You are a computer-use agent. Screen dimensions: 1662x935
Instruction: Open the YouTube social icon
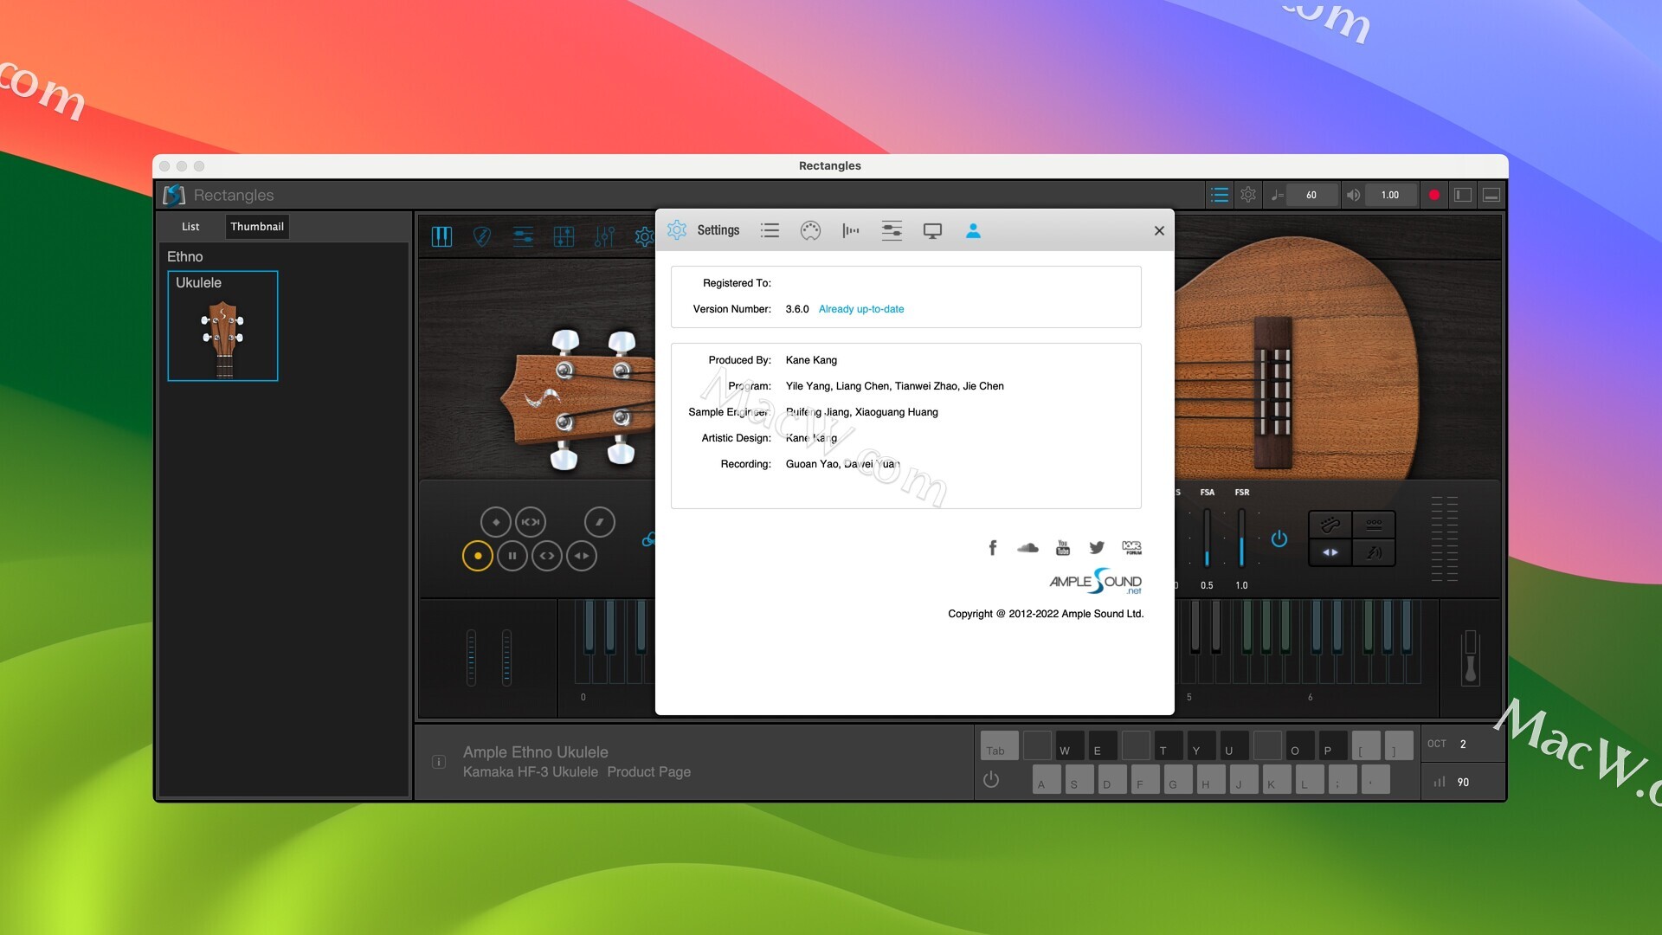pyautogui.click(x=1063, y=547)
